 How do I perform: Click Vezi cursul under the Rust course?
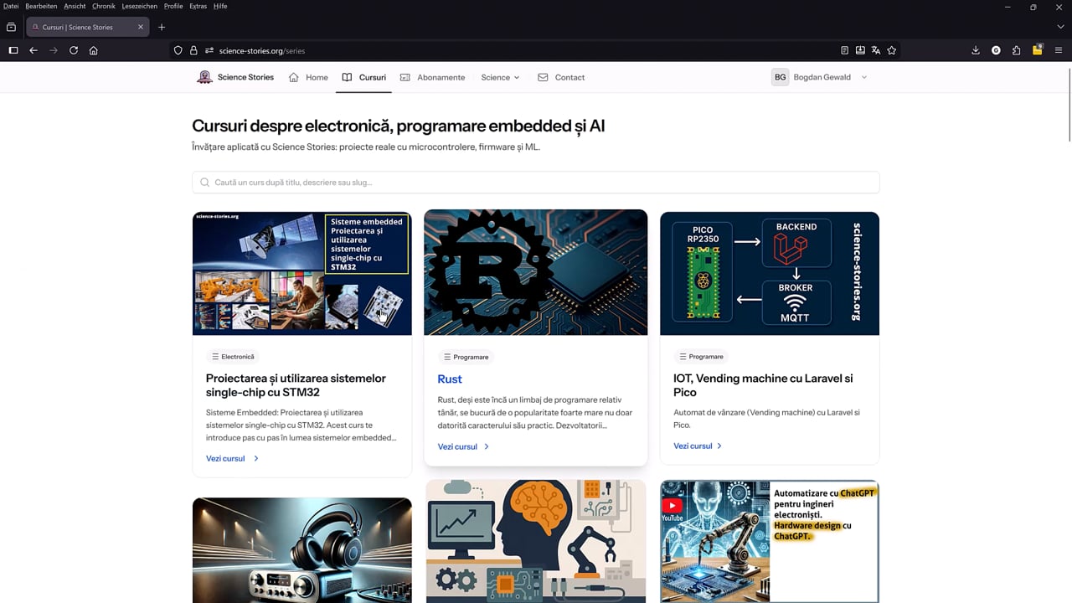463,446
